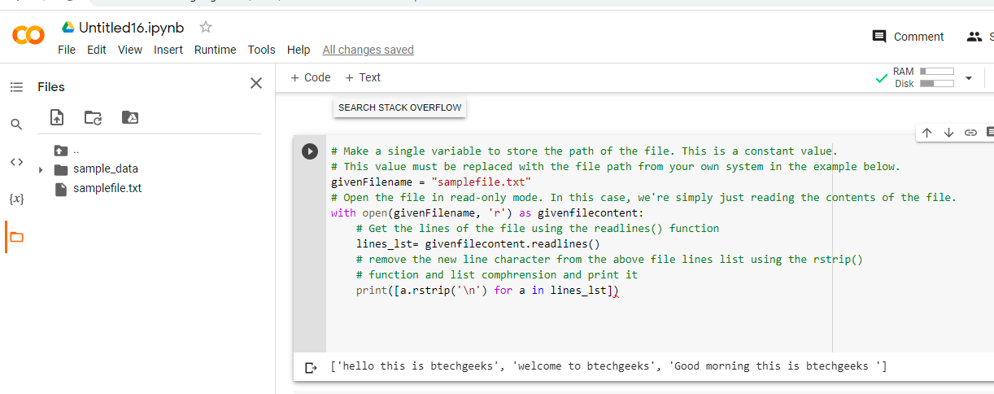Viewport: 994px width, 394px height.
Task: Click the Colab logo
Action: click(28, 35)
